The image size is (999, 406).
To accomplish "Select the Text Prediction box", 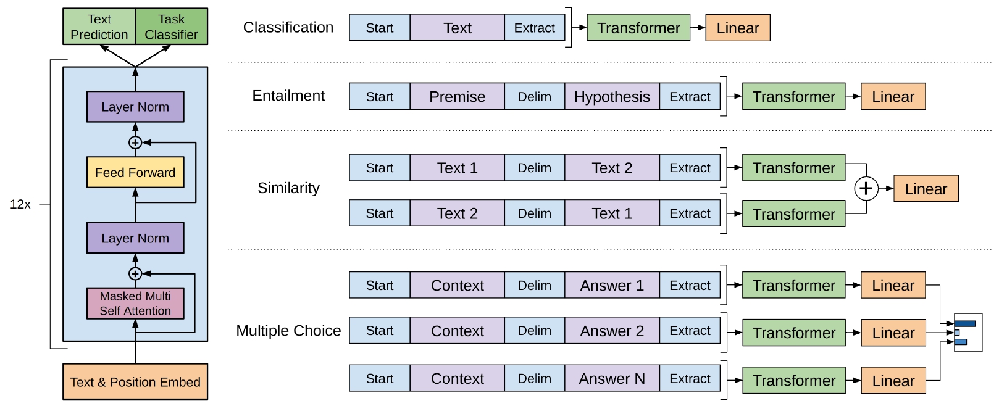I will [x=99, y=27].
